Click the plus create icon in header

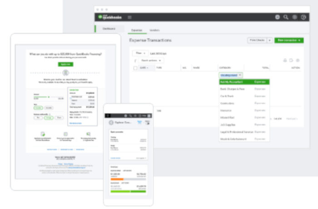pyautogui.click(x=278, y=17)
